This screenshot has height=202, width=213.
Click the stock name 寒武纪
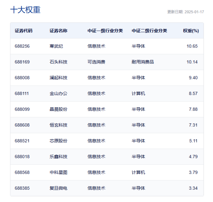pos(56,46)
